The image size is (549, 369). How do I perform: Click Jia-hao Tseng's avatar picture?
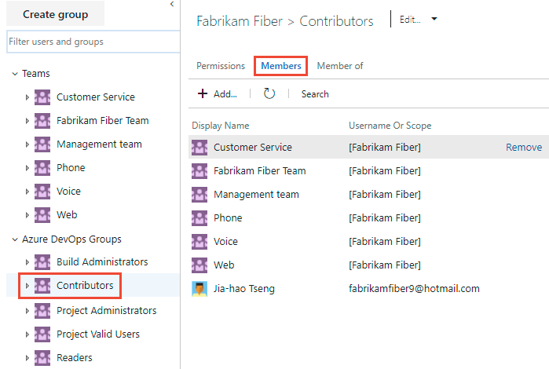199,289
